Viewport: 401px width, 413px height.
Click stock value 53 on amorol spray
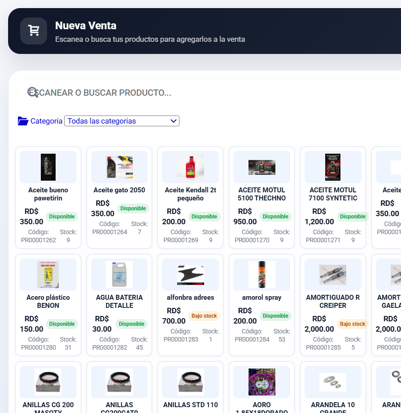[x=282, y=339]
